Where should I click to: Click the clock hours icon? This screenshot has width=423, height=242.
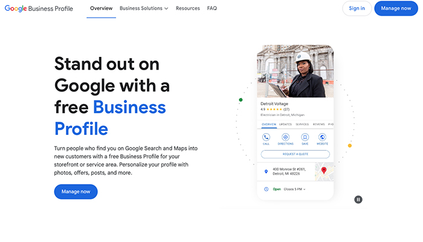point(266,189)
